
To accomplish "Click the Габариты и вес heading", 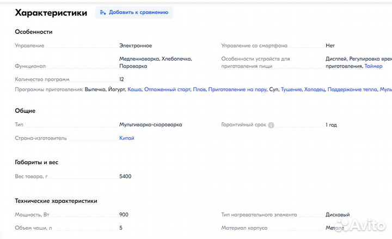I will (36, 162).
